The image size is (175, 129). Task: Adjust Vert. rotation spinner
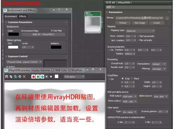135,40
